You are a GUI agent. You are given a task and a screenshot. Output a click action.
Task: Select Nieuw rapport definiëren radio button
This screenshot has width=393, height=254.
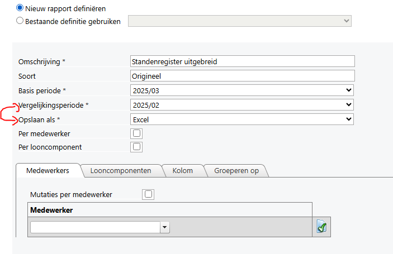[20, 8]
